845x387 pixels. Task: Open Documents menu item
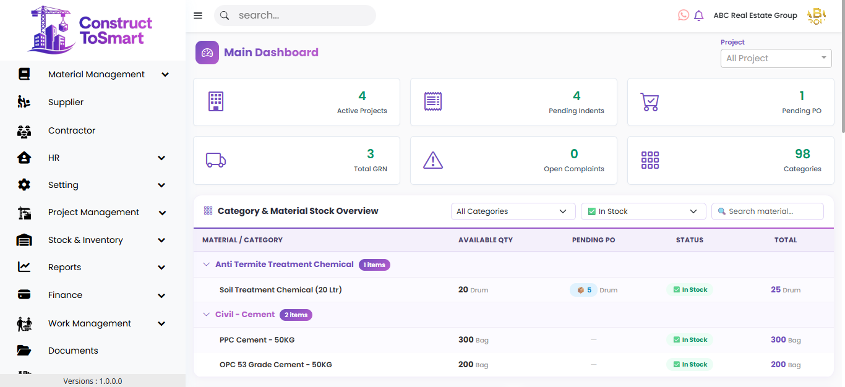[73, 351]
